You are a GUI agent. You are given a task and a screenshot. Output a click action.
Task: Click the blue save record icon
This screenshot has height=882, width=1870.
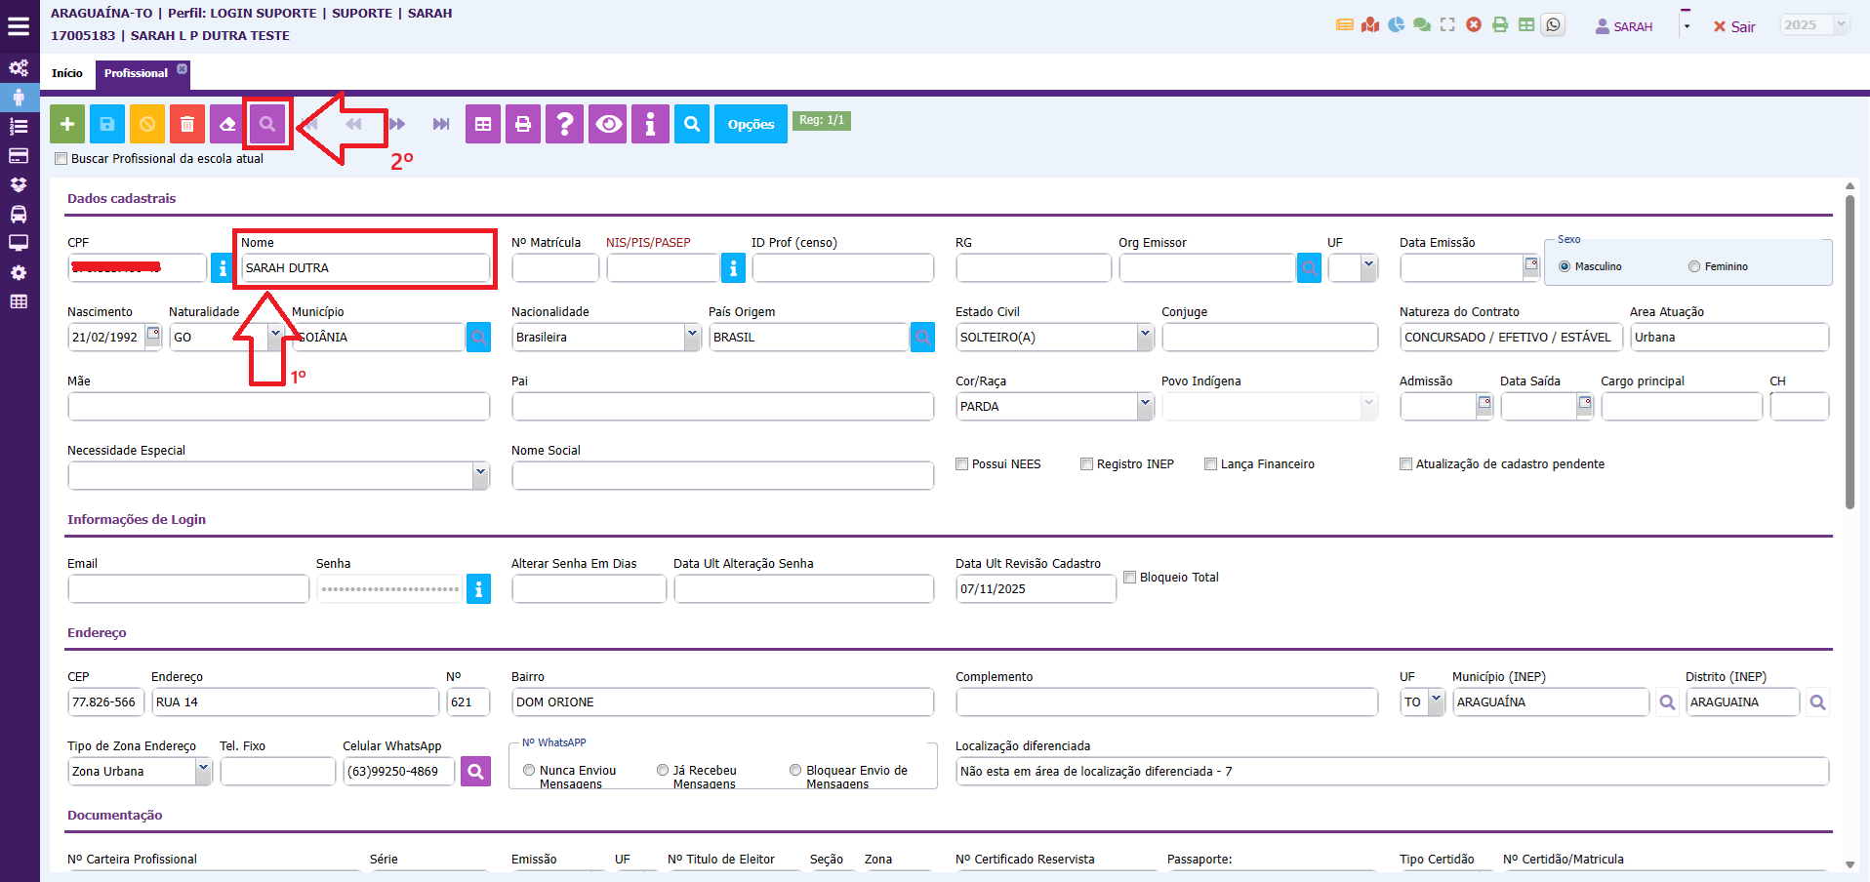coord(107,124)
